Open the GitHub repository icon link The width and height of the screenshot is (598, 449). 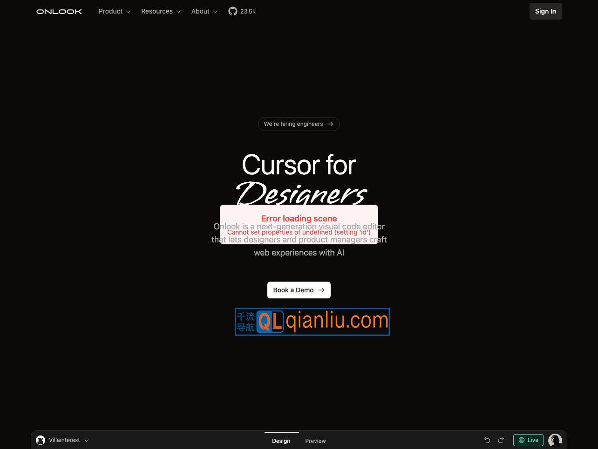233,11
